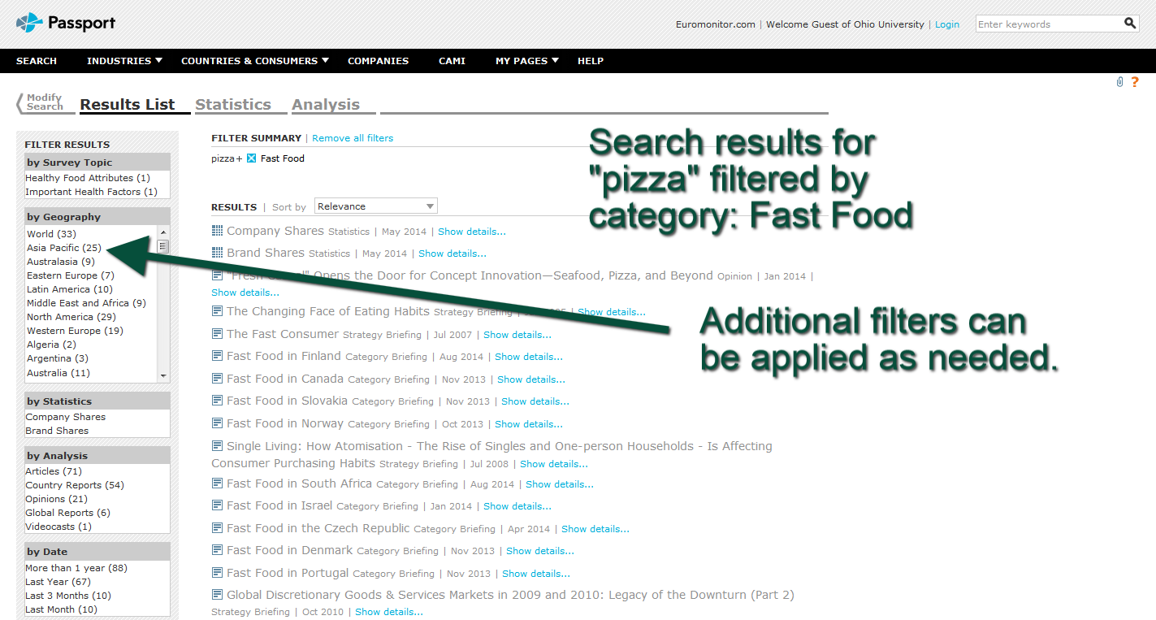Click the Geography list scroll-down arrow
The width and height of the screenshot is (1156, 620).
pyautogui.click(x=163, y=376)
